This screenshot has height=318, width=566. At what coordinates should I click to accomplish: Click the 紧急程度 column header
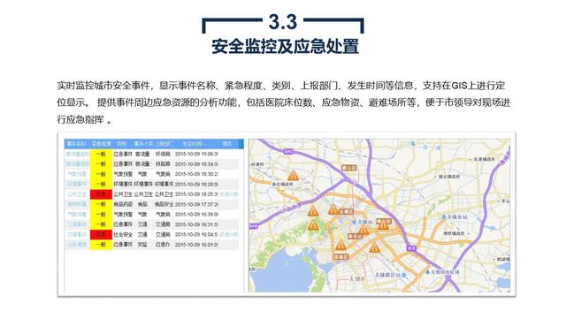pos(101,144)
